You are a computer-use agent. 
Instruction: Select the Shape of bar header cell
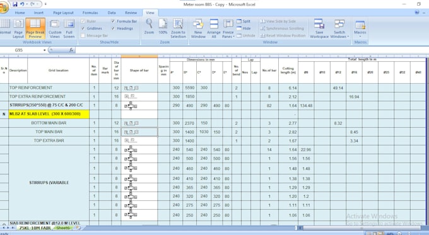click(x=139, y=71)
